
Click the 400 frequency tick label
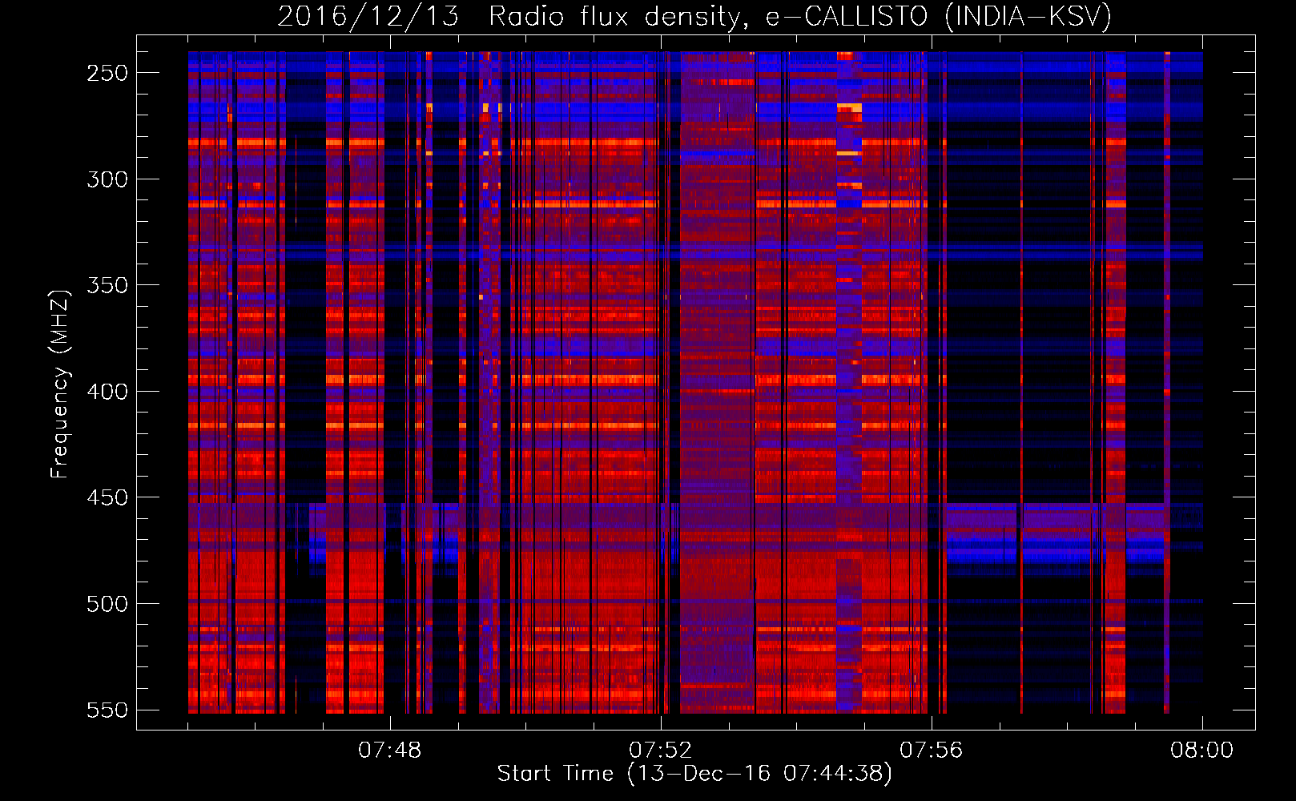[107, 392]
